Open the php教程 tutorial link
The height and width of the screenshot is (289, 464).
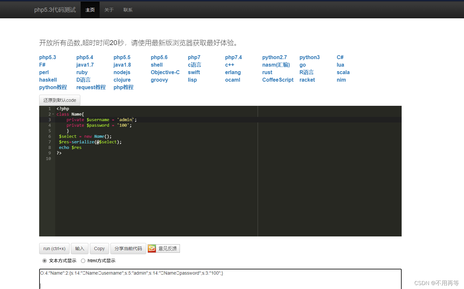tap(123, 87)
